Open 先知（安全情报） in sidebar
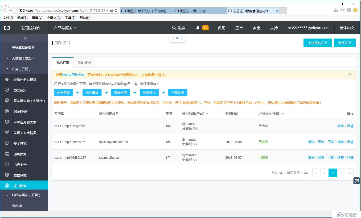Image resolution: width=361 pixels, height=218 pixels. coord(24,133)
